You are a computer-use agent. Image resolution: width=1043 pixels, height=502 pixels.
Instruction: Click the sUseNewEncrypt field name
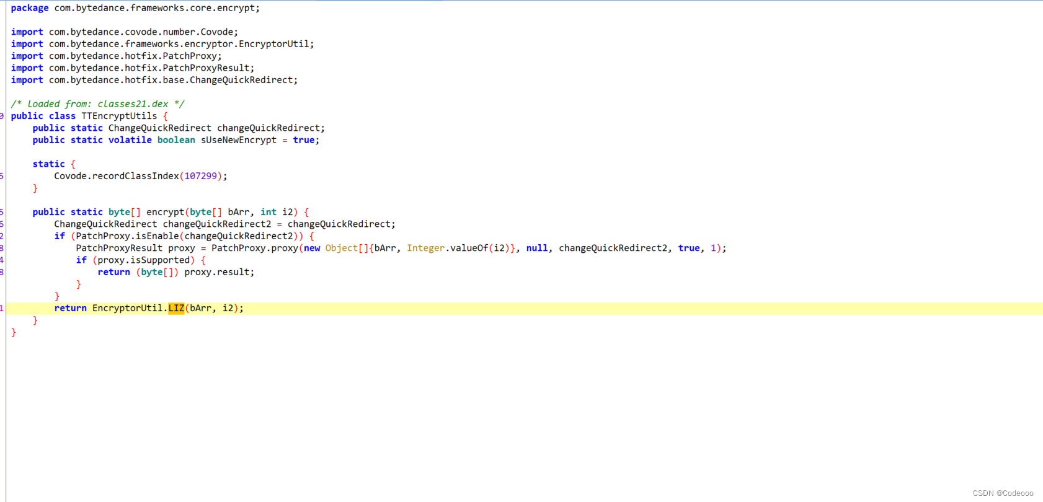(x=238, y=140)
